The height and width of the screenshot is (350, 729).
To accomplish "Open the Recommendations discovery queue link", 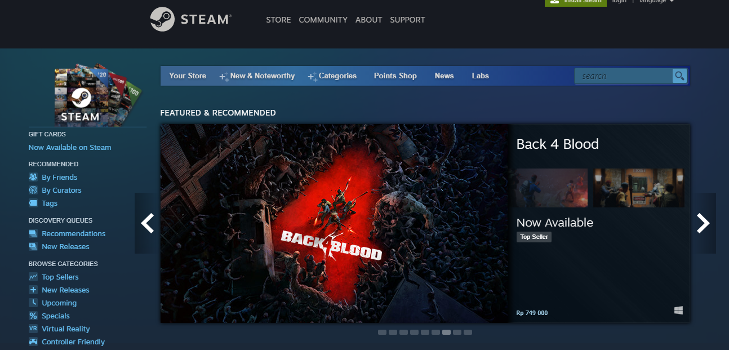I will tap(73, 233).
